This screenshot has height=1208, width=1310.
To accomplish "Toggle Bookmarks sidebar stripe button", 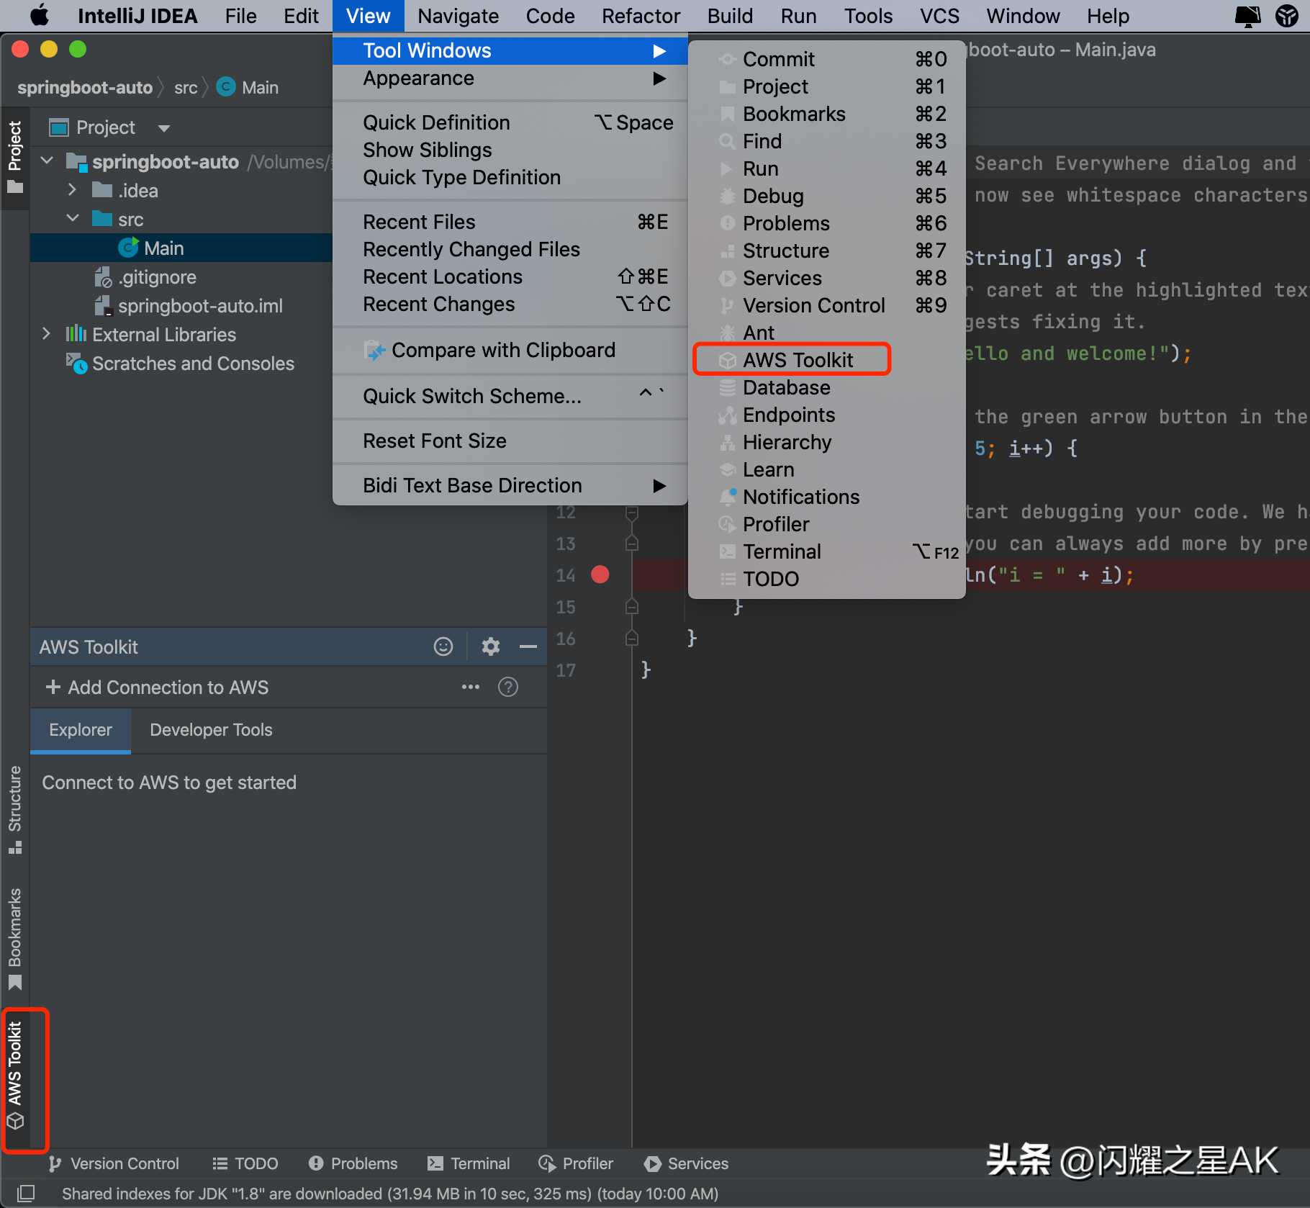I will (x=15, y=939).
